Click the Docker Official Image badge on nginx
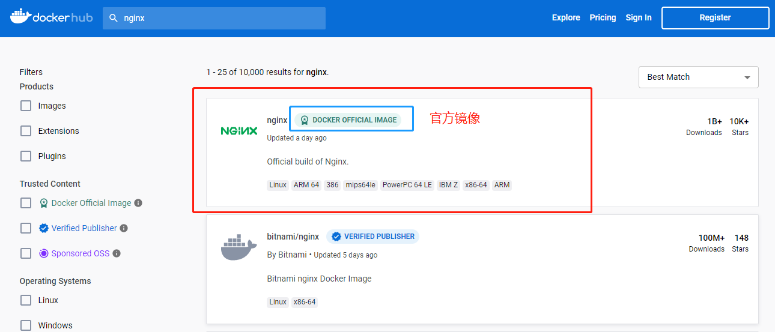This screenshot has height=332, width=775. tap(348, 120)
